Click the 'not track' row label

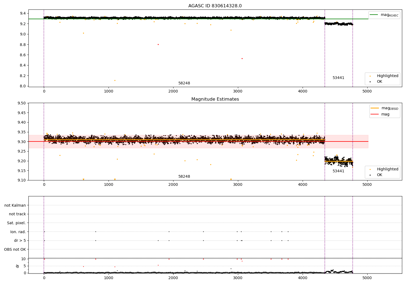tap(17, 214)
